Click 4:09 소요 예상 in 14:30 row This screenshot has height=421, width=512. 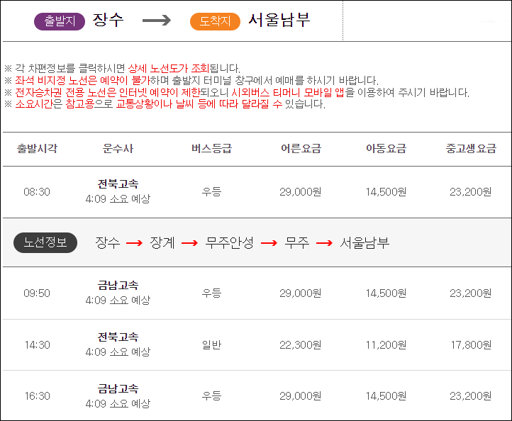tap(118, 352)
